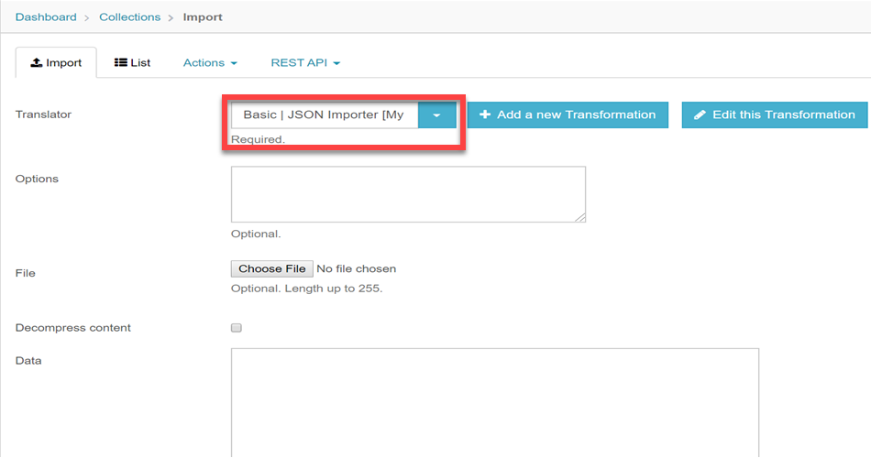Click the Choose File button

coord(272,268)
